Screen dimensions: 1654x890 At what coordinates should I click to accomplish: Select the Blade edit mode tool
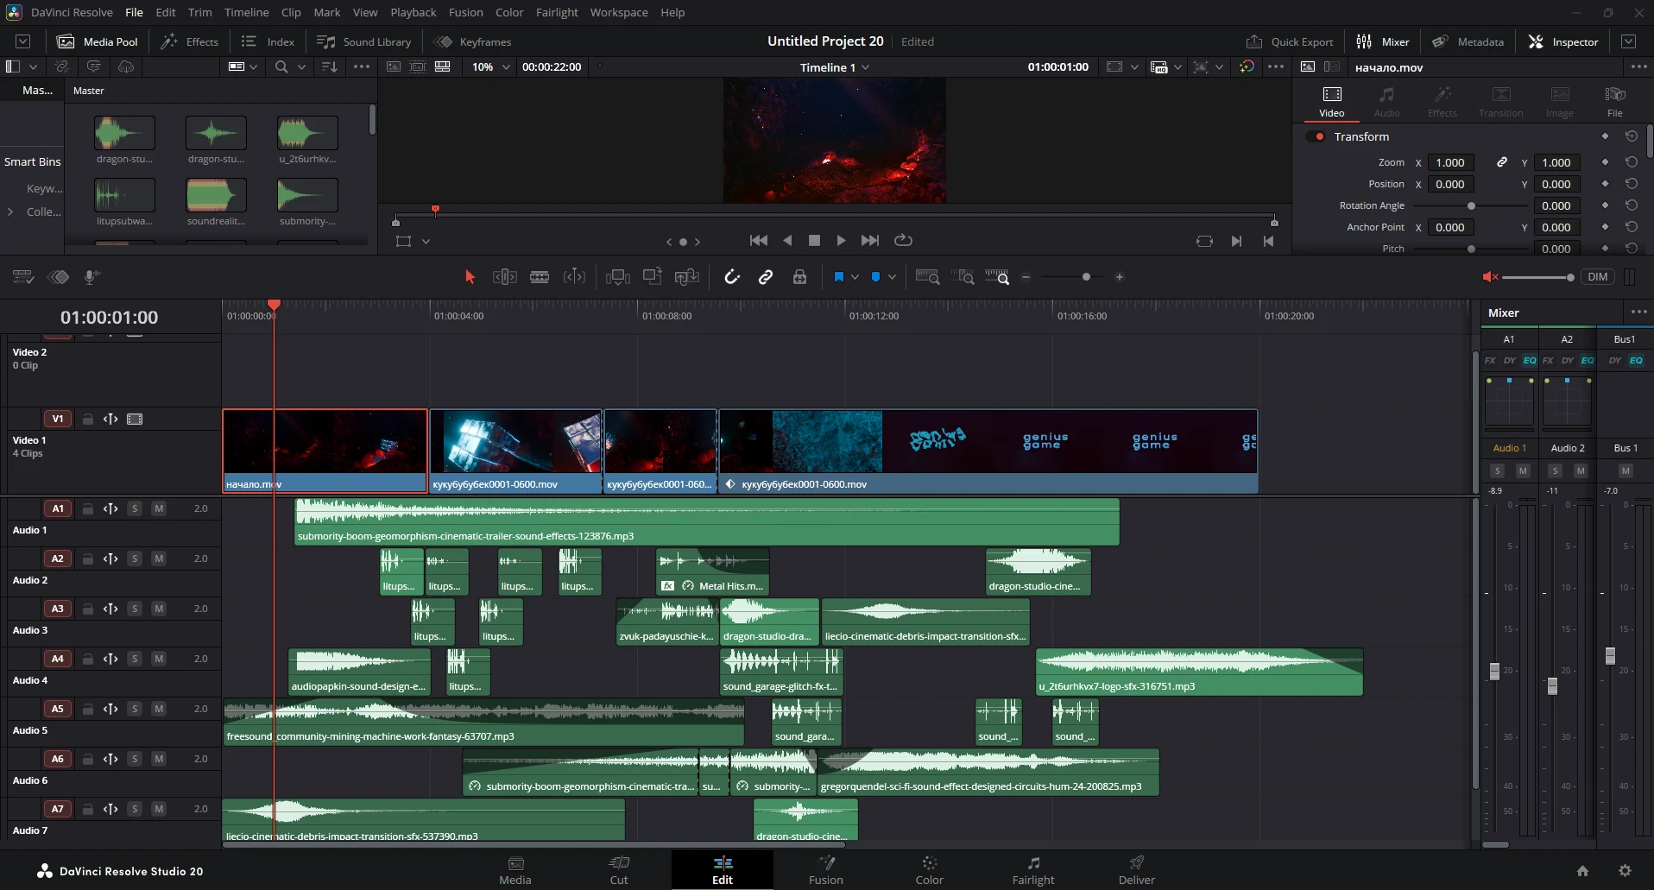coord(540,277)
